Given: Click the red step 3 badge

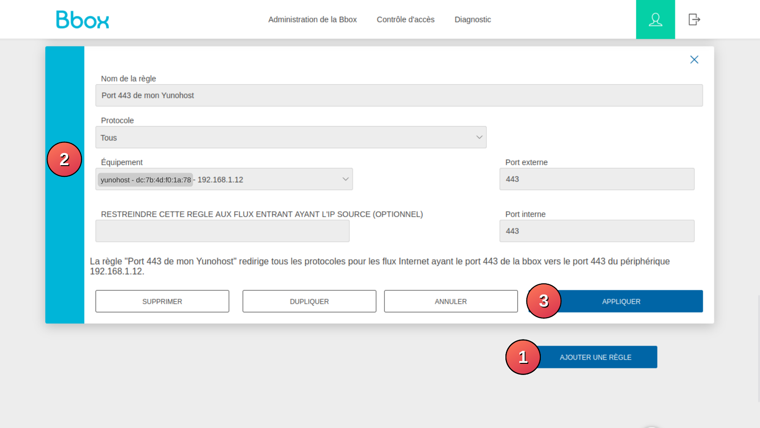Looking at the screenshot, I should click(x=543, y=301).
